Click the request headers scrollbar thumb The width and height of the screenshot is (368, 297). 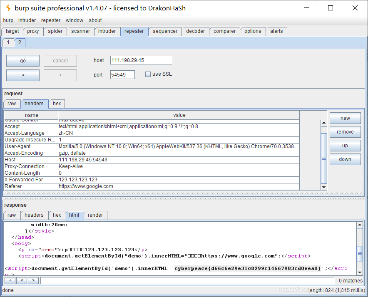tap(324, 158)
